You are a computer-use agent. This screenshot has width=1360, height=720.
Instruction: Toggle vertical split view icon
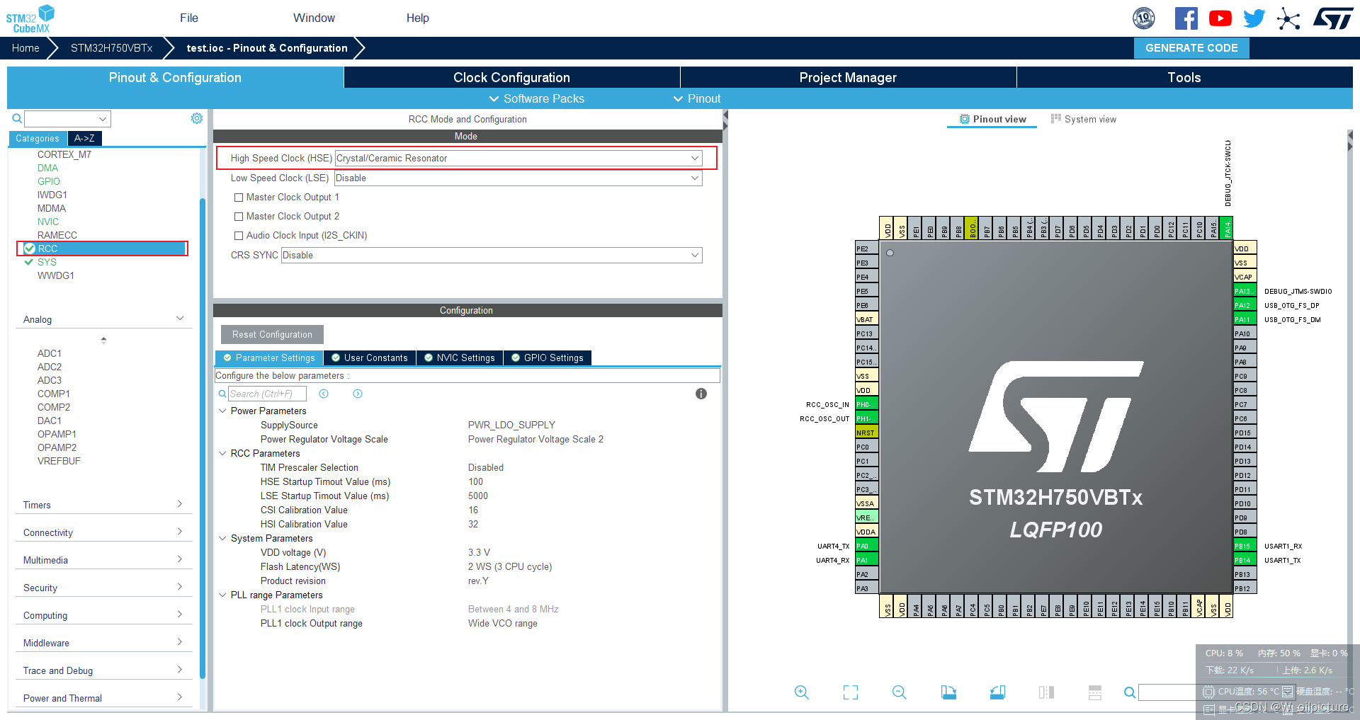pos(1046,692)
